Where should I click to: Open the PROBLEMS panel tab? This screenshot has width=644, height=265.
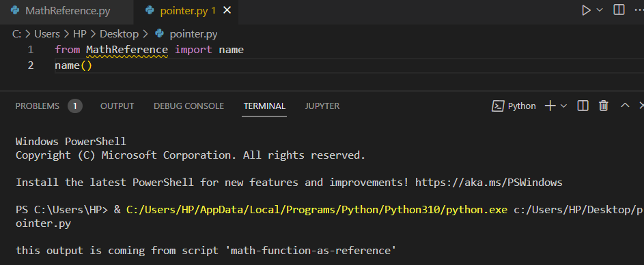[x=38, y=106]
